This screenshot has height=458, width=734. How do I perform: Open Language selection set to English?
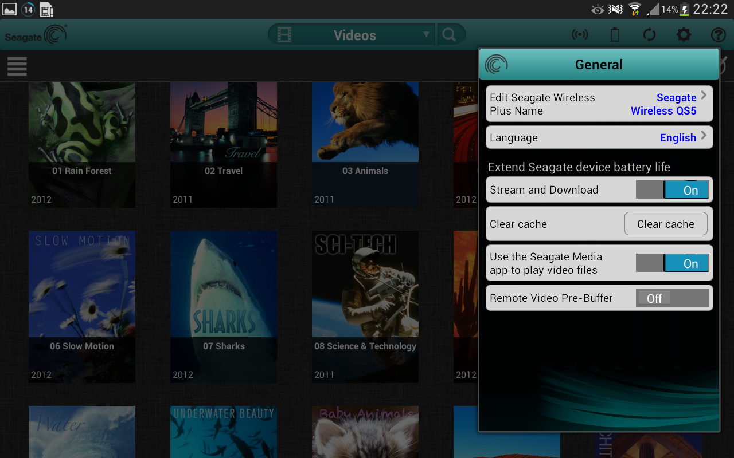click(599, 138)
